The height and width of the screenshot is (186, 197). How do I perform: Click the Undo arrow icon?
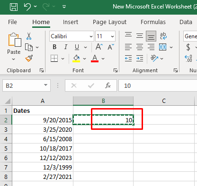(27, 7)
